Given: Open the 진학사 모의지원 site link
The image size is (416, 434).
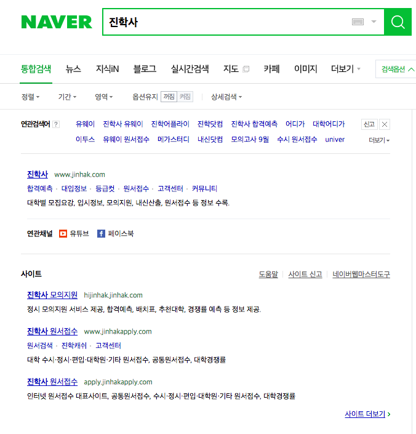Looking at the screenshot, I should pyautogui.click(x=52, y=295).
